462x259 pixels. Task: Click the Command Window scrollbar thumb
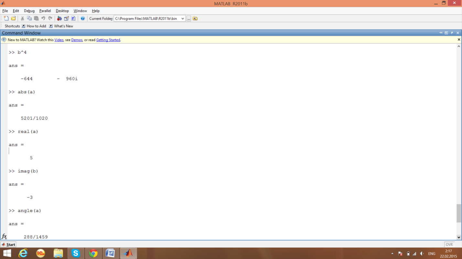tap(459, 213)
